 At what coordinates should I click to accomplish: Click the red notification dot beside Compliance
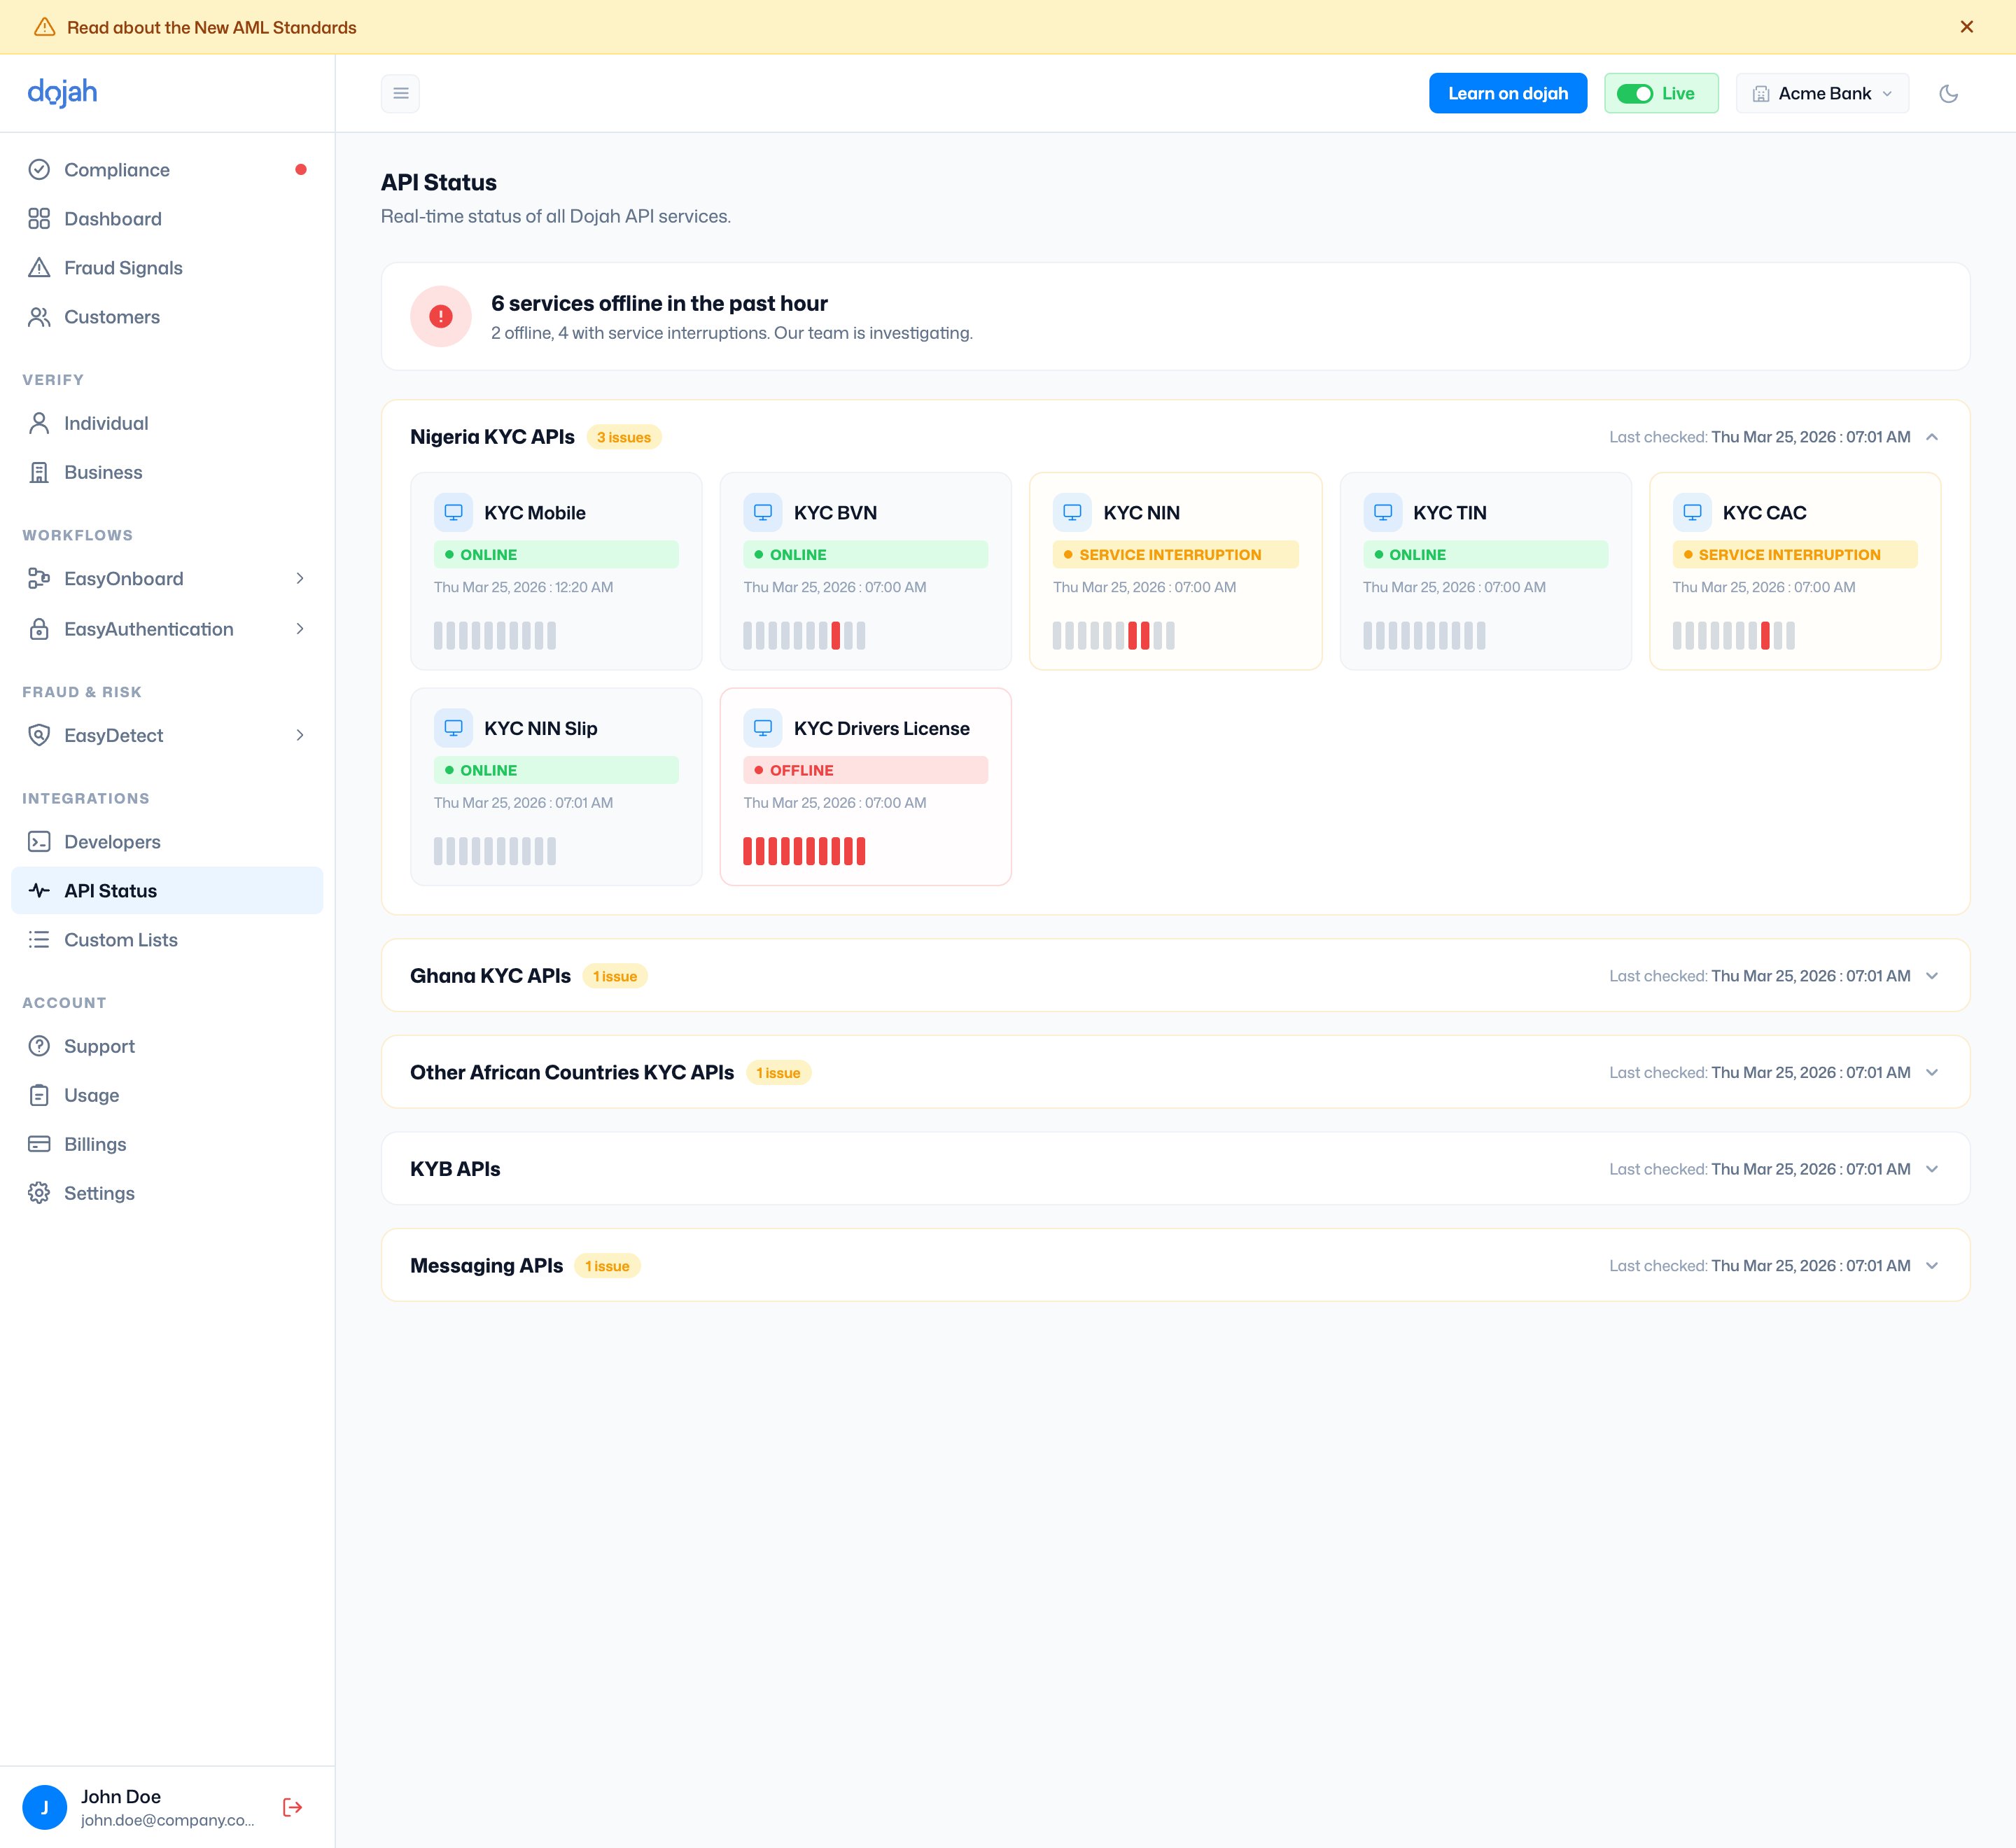tap(301, 170)
